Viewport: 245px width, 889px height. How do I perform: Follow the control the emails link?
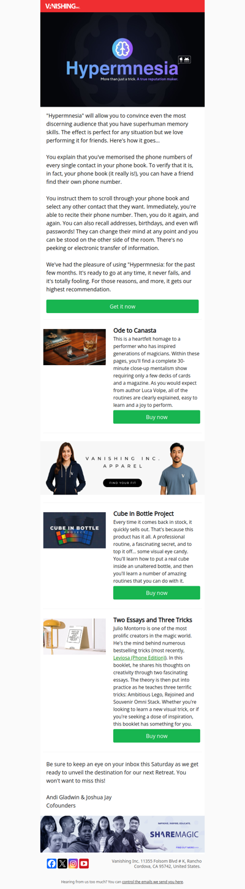[153, 882]
